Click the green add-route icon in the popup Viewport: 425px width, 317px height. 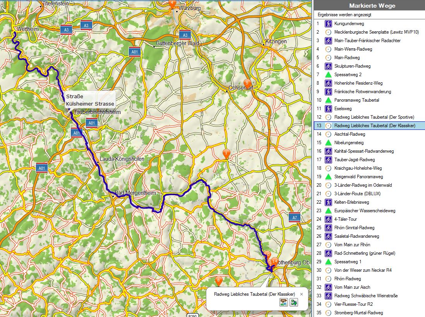294,303
